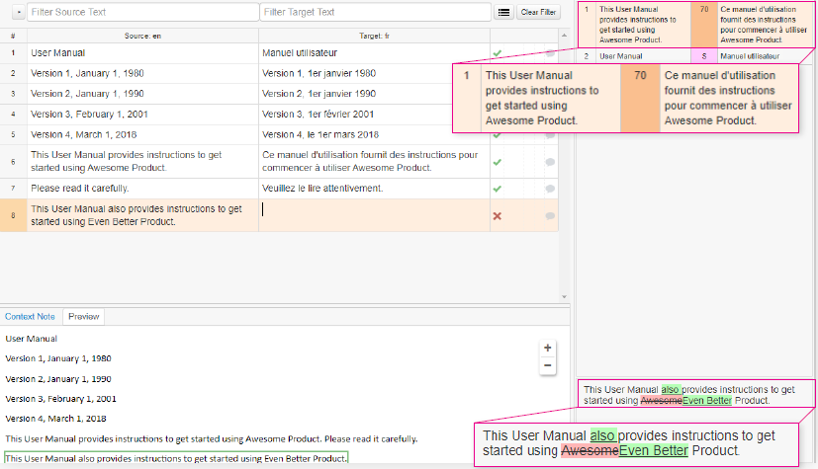This screenshot has height=469, width=818.
Task: Click the Filter Target Text field
Action: [374, 12]
